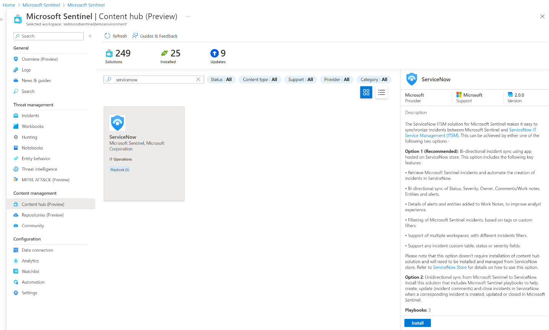Open the more options ellipsis menu

coord(188,17)
